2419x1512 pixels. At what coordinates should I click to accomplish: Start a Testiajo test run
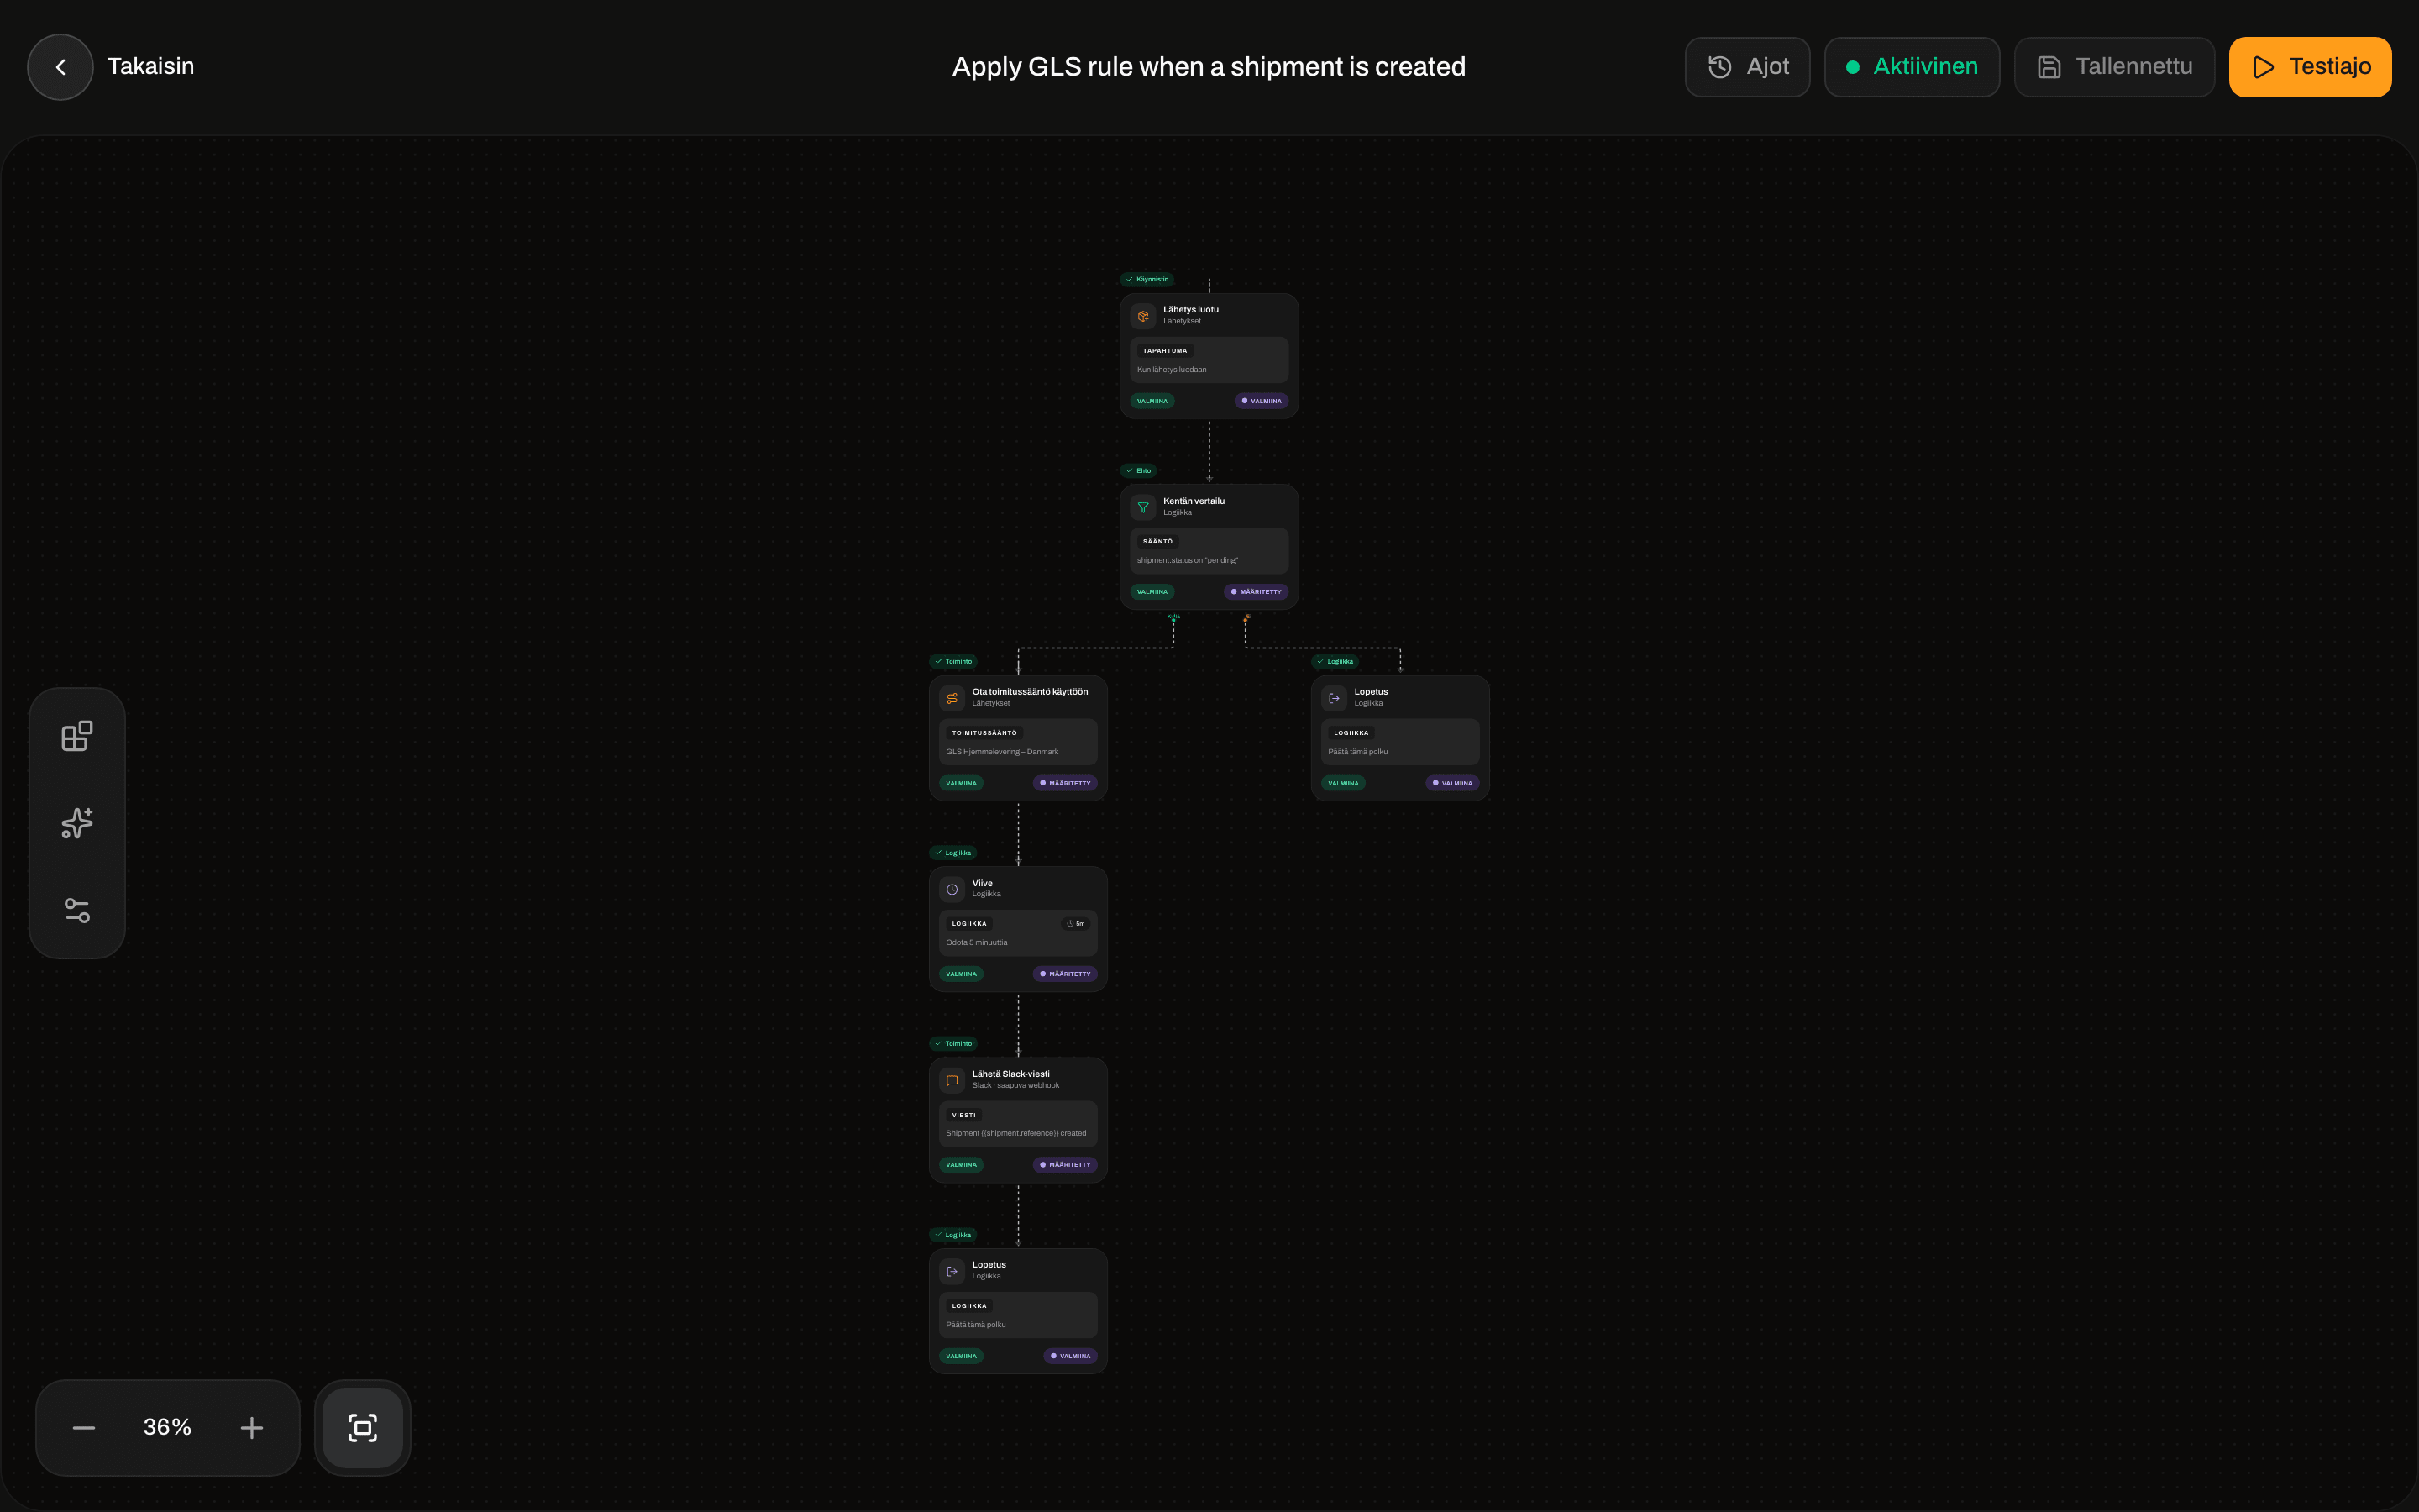point(2310,67)
